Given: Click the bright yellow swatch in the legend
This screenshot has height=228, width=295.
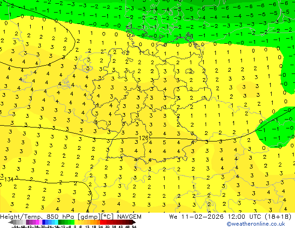Looking at the screenshot, I should point(76,222).
